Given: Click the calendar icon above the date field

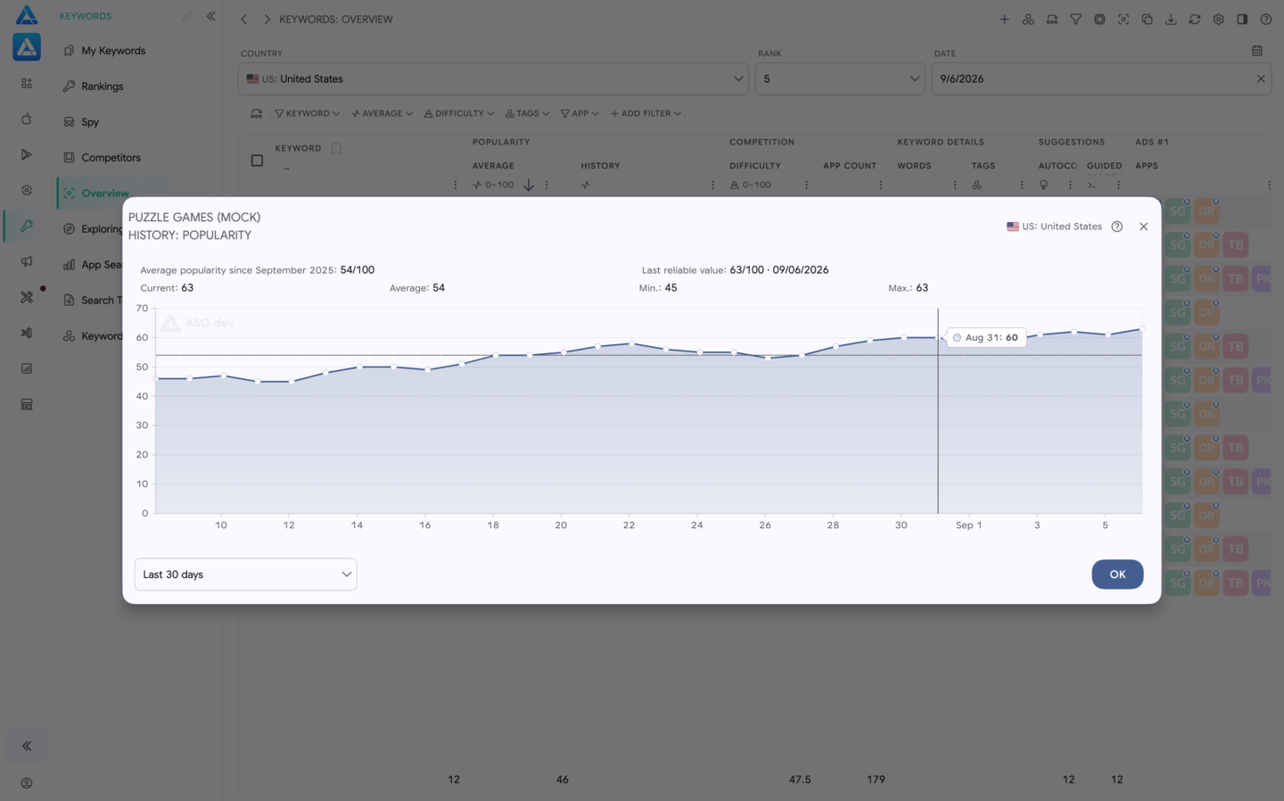Looking at the screenshot, I should click(x=1257, y=51).
